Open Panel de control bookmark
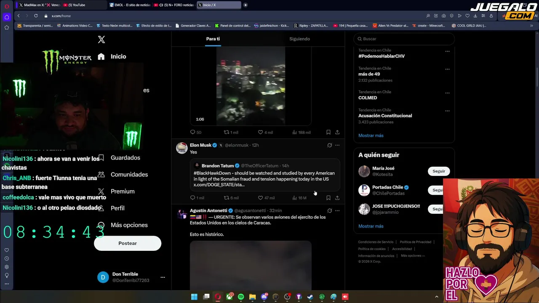The image size is (539, 303). tap(232, 26)
